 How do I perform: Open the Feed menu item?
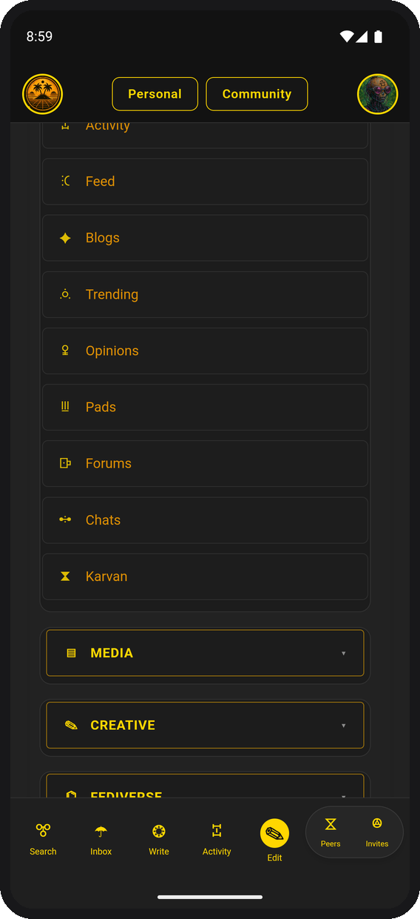[x=205, y=182]
